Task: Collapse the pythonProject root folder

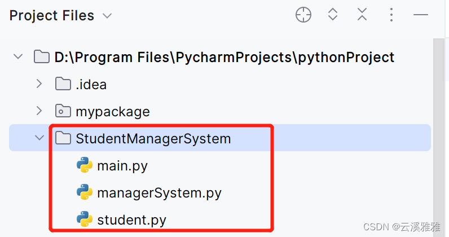Action: 18,57
